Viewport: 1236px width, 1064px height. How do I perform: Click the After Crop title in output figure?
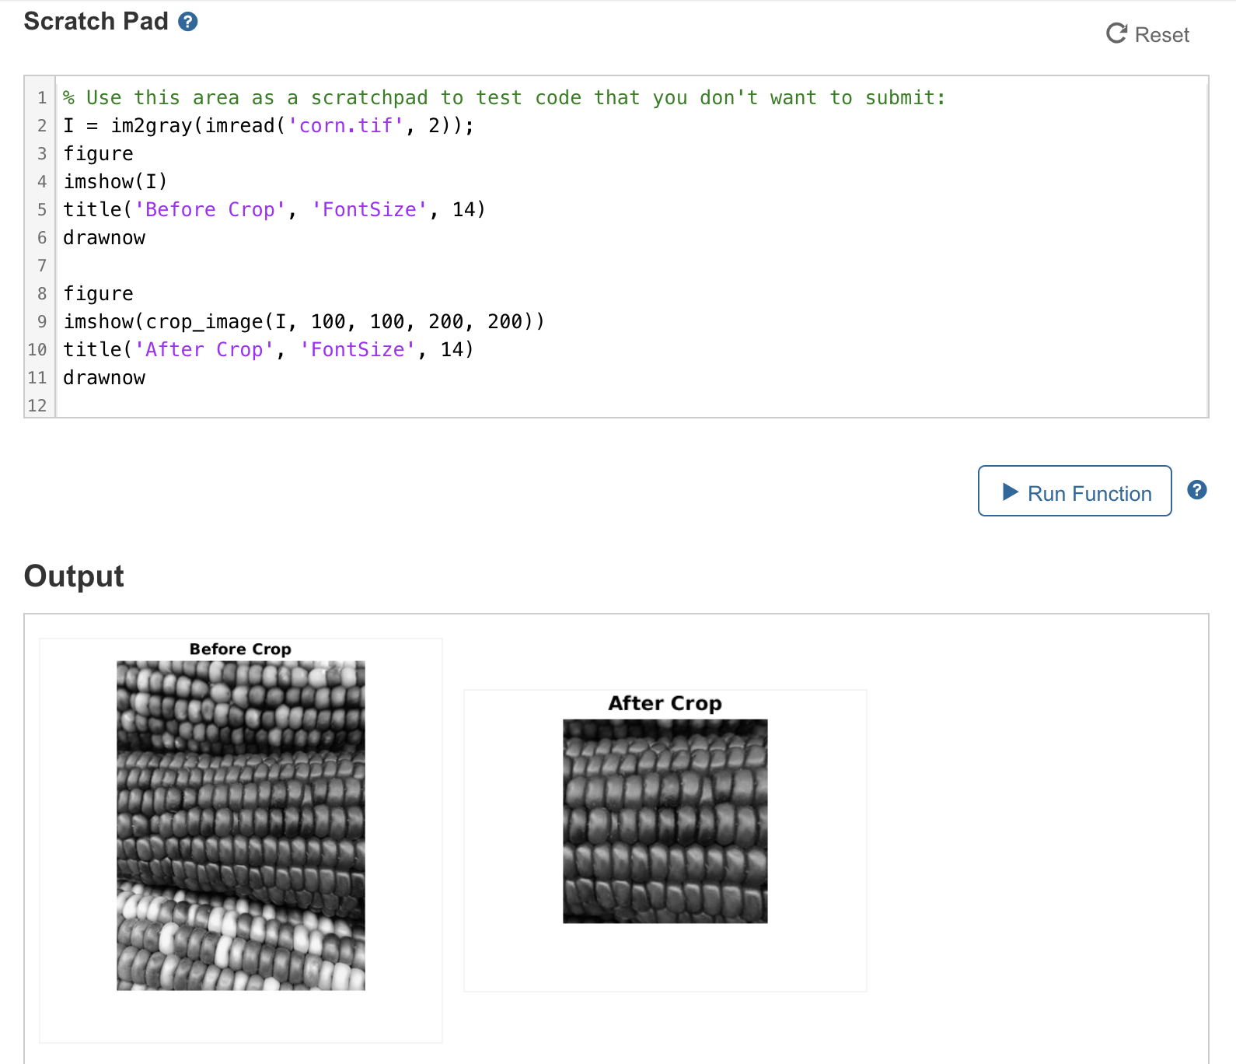click(665, 703)
